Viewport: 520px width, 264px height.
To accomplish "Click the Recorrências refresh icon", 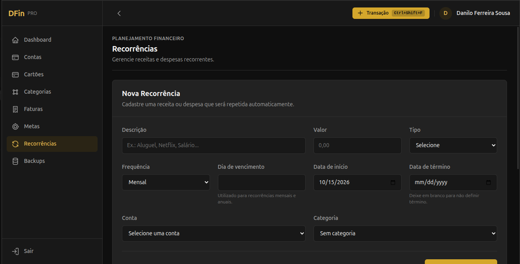I will pyautogui.click(x=15, y=144).
